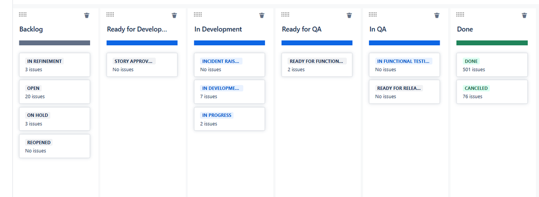Delete the Backlog column with trash icon

coord(87,16)
